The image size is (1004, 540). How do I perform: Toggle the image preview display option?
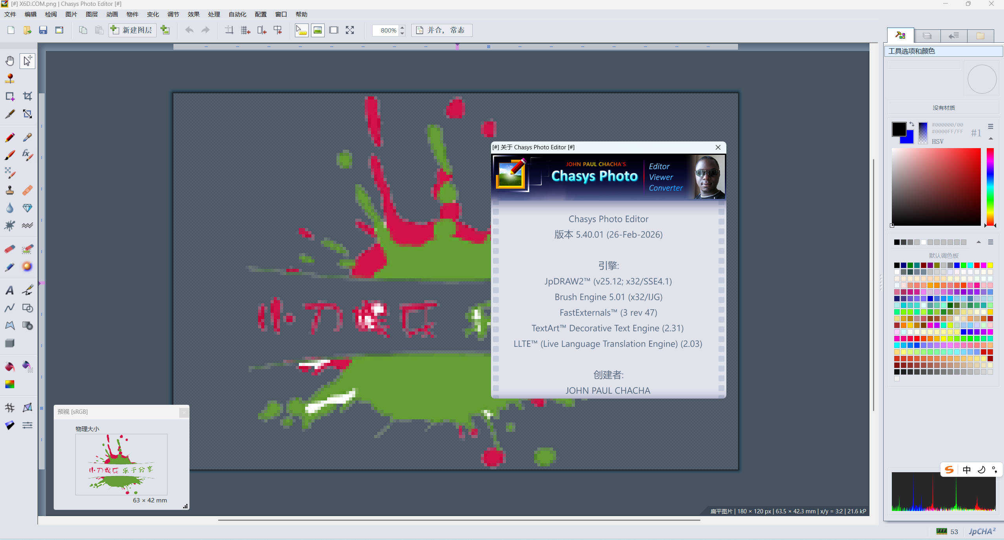coord(318,30)
